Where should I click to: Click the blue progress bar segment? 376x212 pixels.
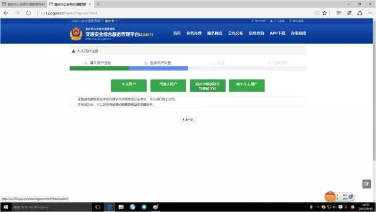pos(158,68)
